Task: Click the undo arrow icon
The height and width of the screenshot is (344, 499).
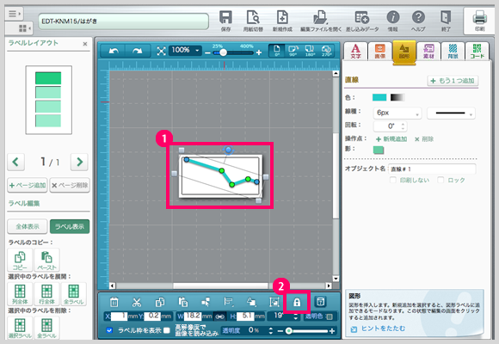Action: [x=114, y=51]
